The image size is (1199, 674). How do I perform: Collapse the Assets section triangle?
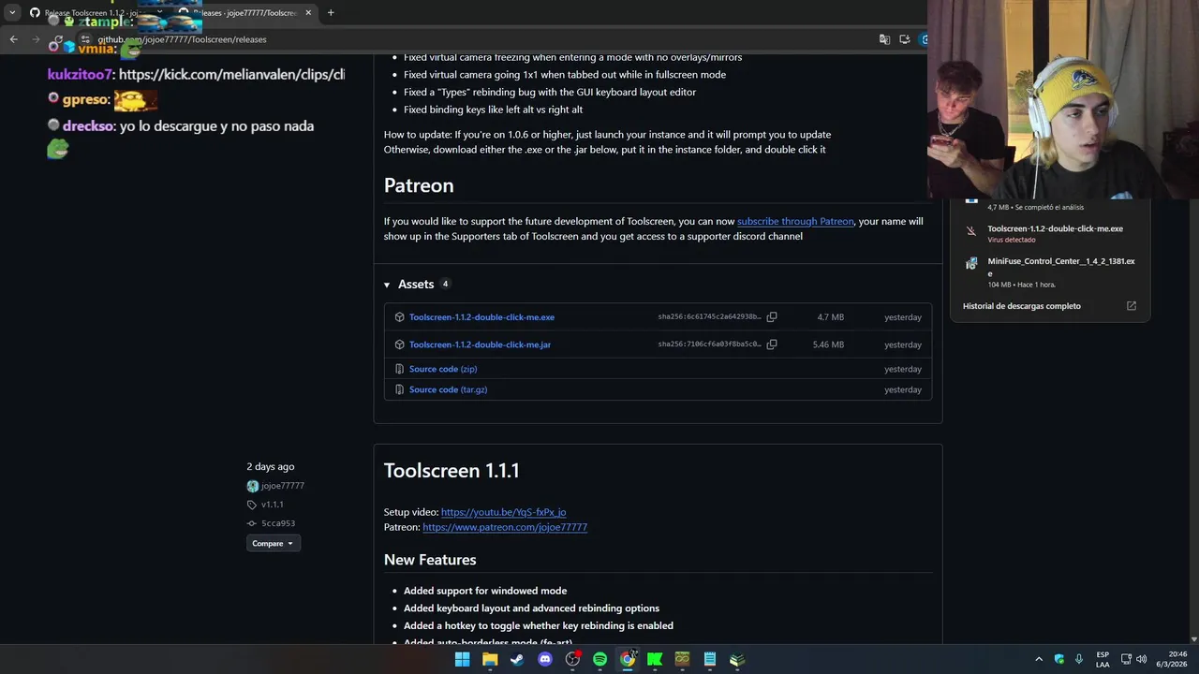387,285
